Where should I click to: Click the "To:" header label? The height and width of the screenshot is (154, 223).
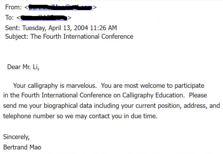pos(10,17)
